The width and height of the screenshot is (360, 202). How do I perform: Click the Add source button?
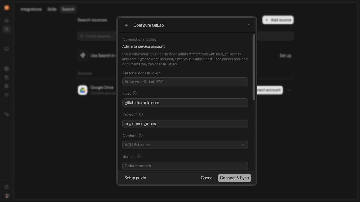coord(278,20)
